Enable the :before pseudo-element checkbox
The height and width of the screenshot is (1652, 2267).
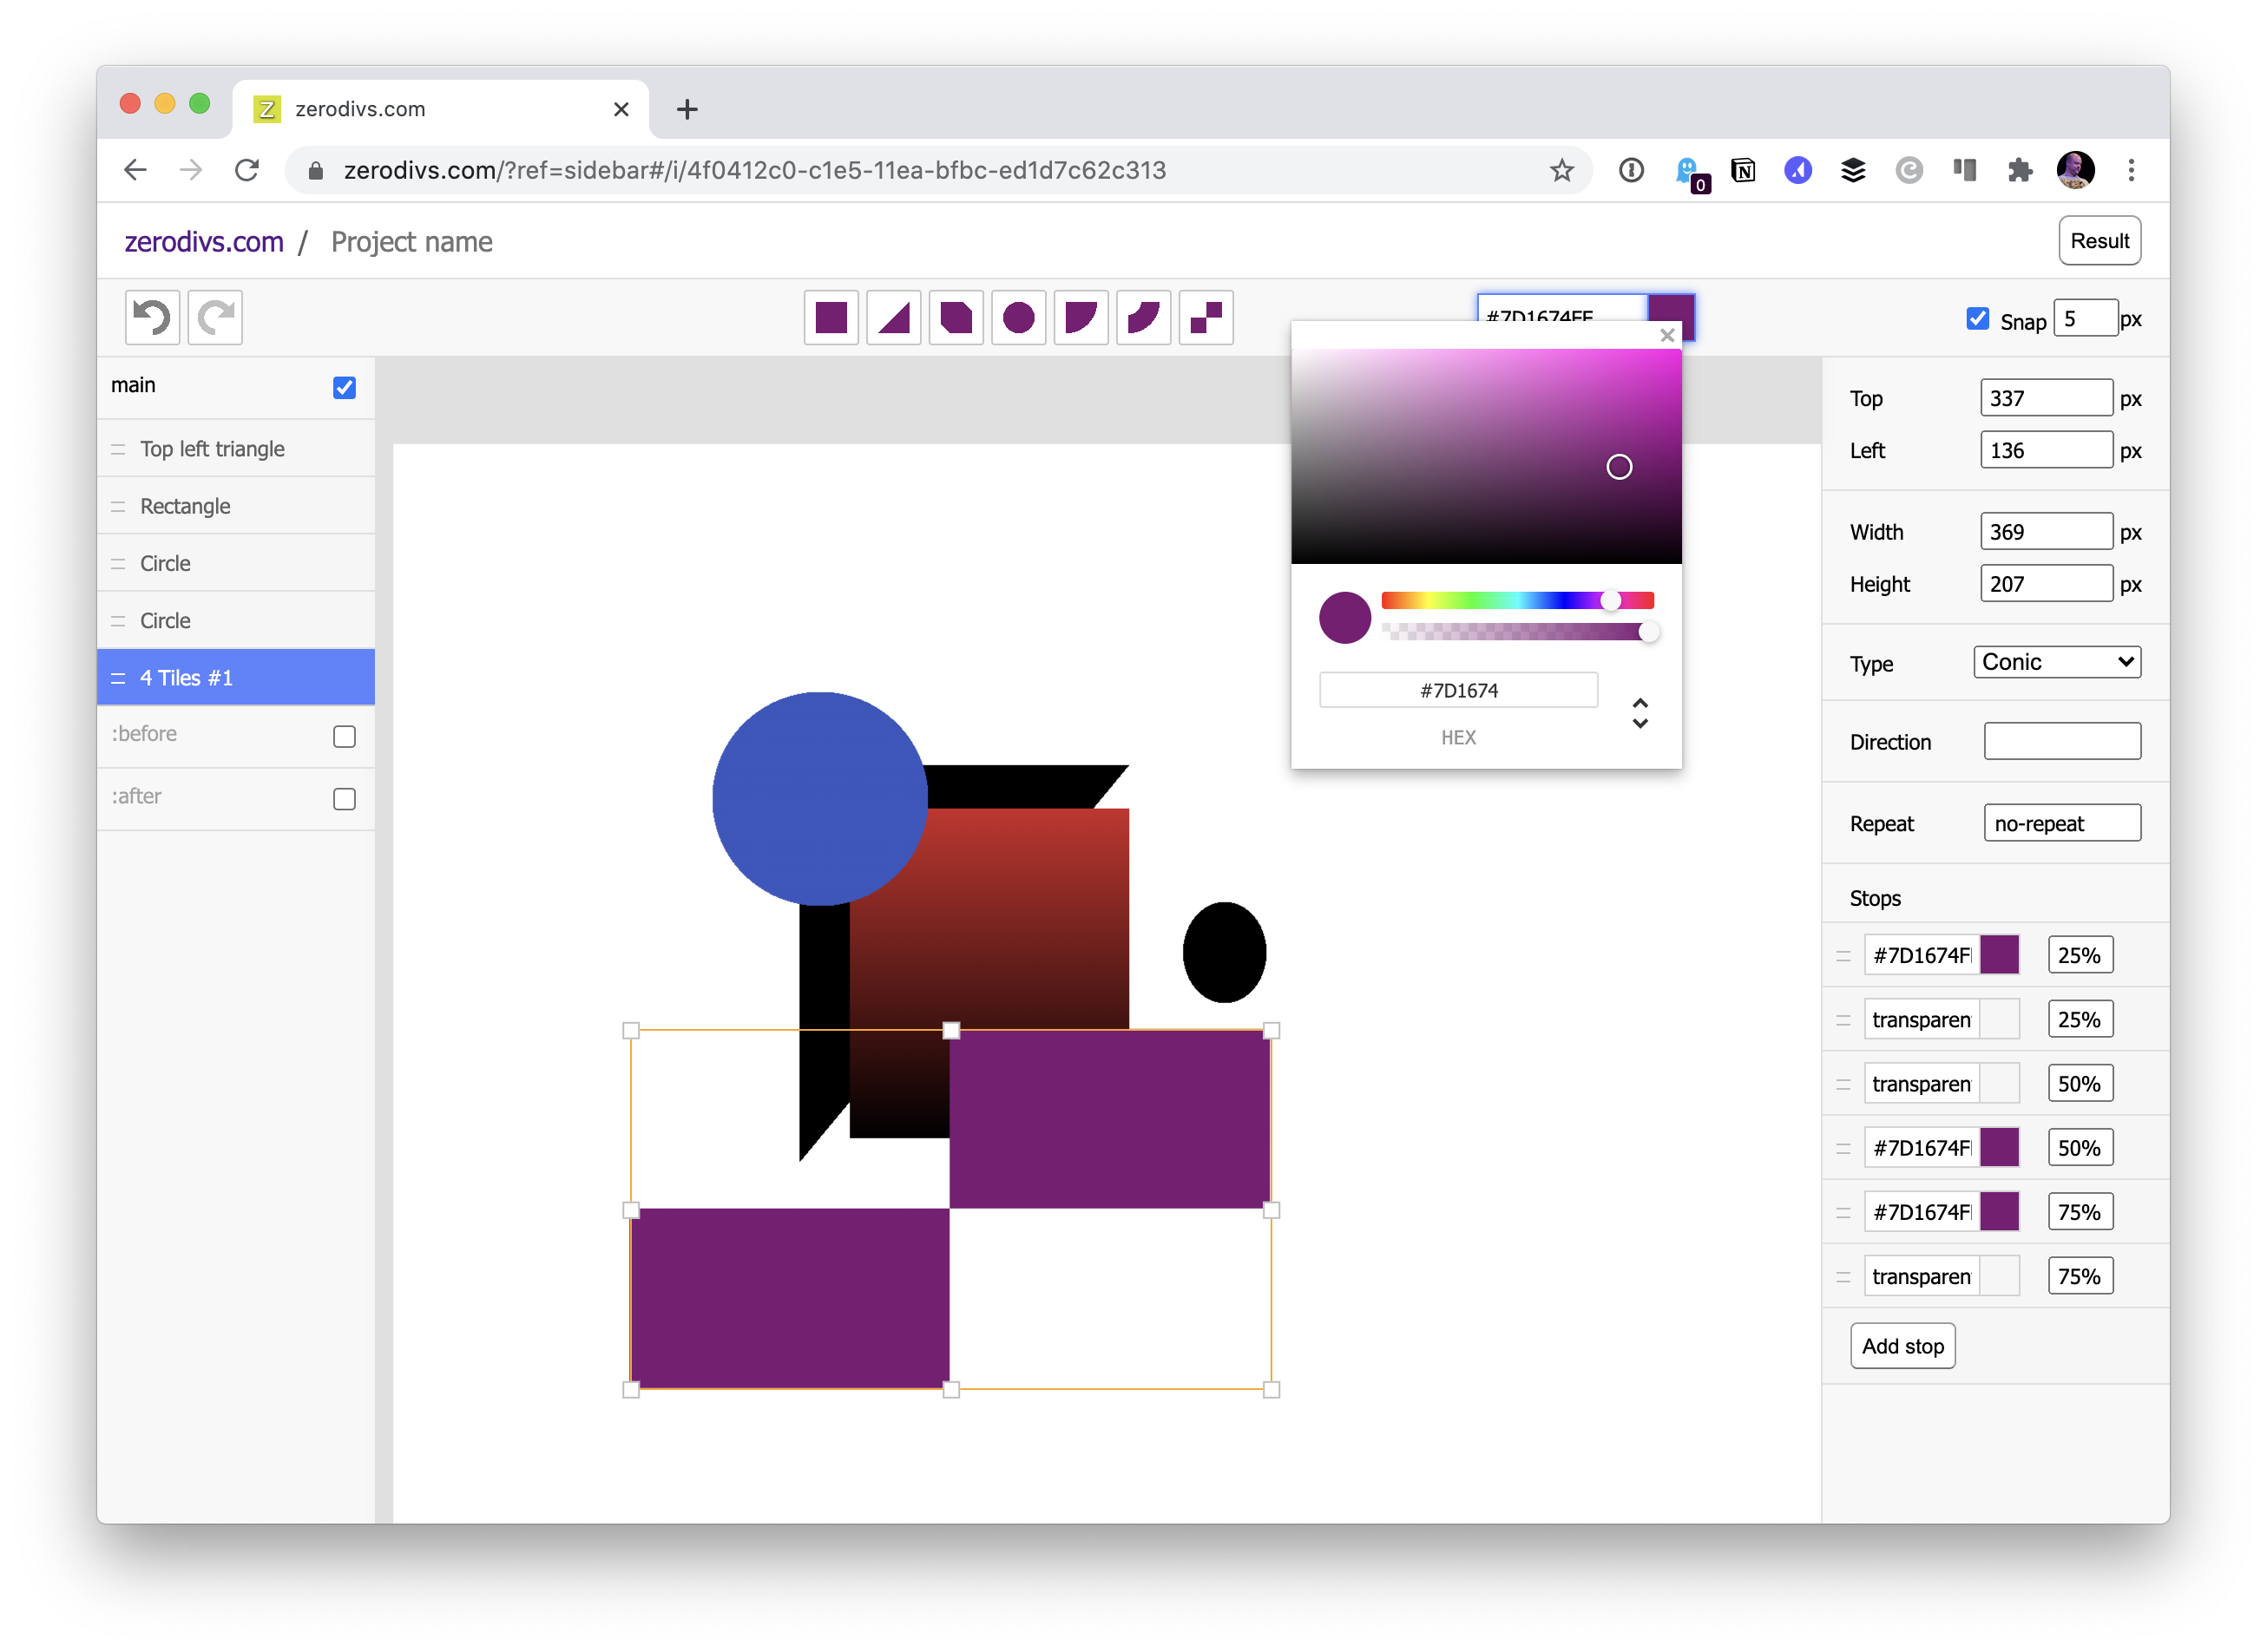click(345, 736)
